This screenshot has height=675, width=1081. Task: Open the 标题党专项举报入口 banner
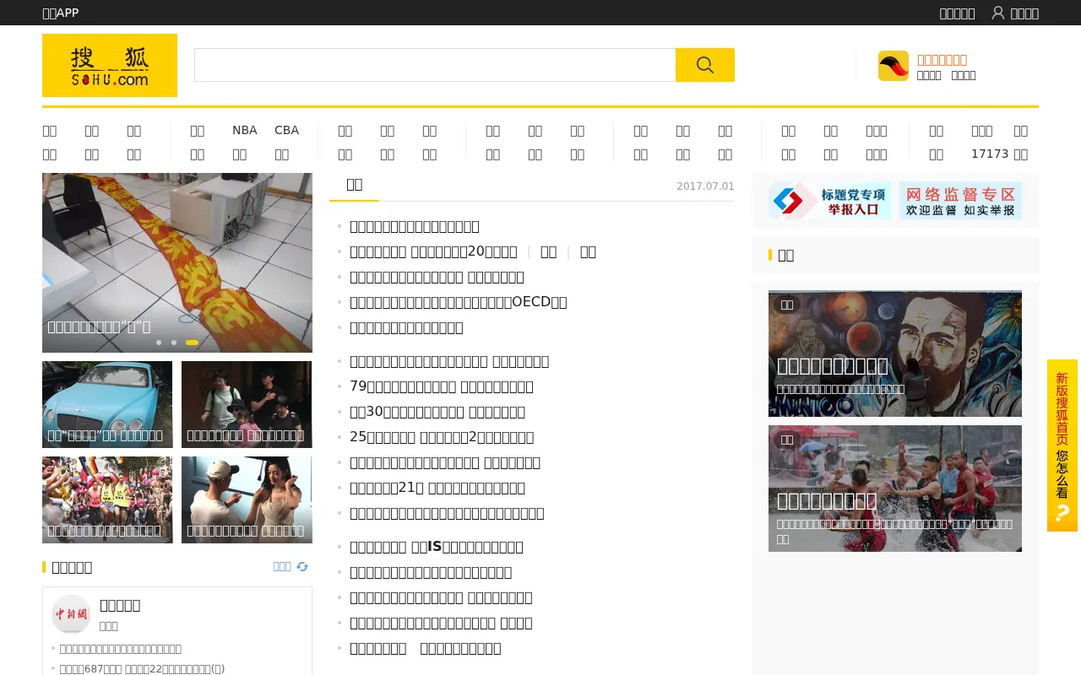click(829, 201)
